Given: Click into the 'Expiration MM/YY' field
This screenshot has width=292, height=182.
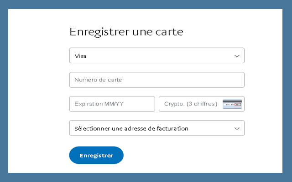Looking at the screenshot, I should (112, 104).
